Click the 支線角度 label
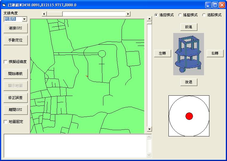The image size is (227, 161). [10, 13]
